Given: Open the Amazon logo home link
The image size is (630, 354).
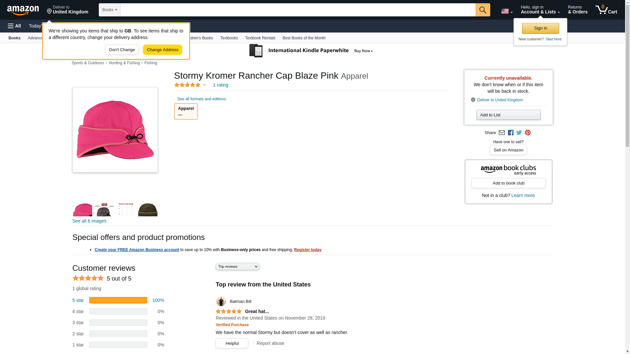Looking at the screenshot, I should pos(23,10).
